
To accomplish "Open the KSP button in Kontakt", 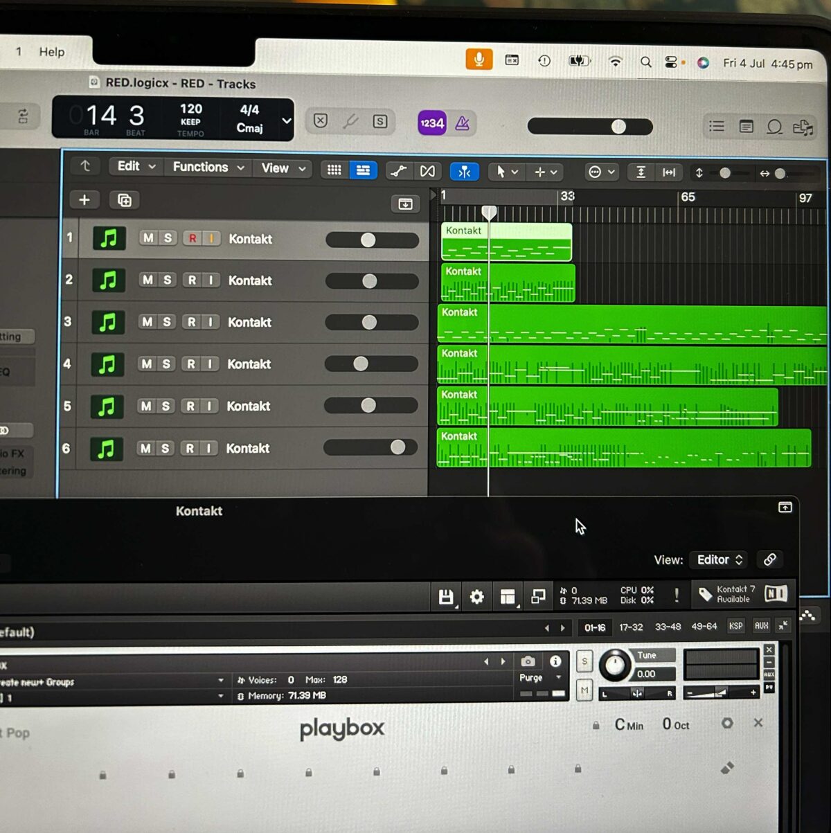I will coord(735,626).
